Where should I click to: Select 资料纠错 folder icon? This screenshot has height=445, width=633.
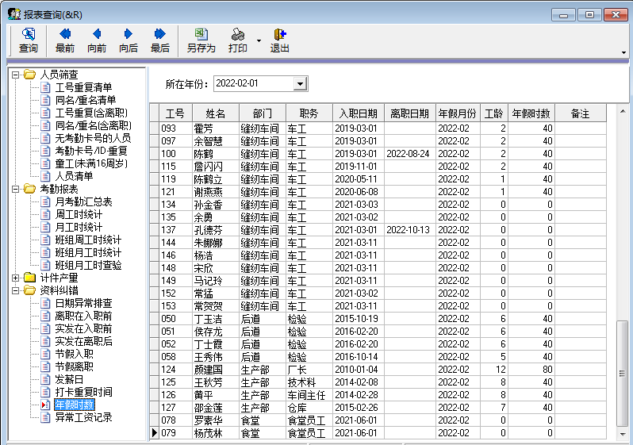tap(29, 290)
